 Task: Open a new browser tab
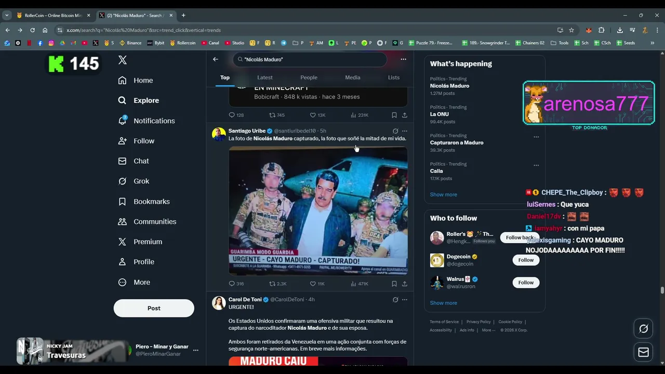(183, 16)
